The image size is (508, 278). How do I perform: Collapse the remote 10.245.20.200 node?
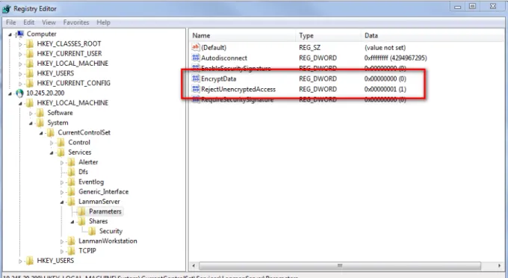coord(10,93)
